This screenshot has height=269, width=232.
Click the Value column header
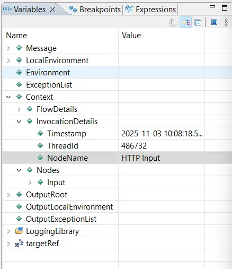point(131,36)
